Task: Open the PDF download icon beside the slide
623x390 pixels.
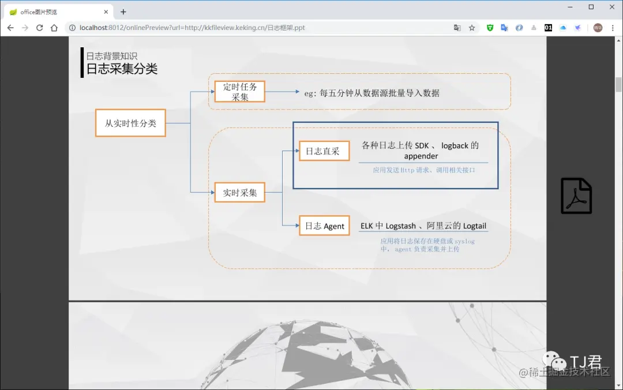Action: point(576,196)
